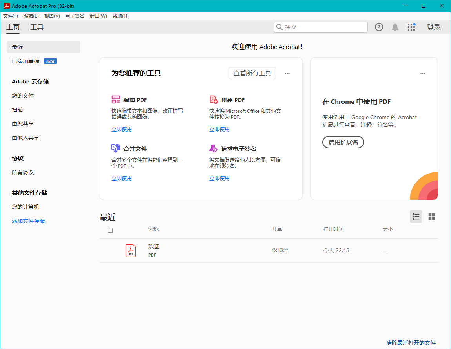The width and height of the screenshot is (451, 349).
Task: Click 立即使用 under 编辑 PDF
Action: point(122,129)
